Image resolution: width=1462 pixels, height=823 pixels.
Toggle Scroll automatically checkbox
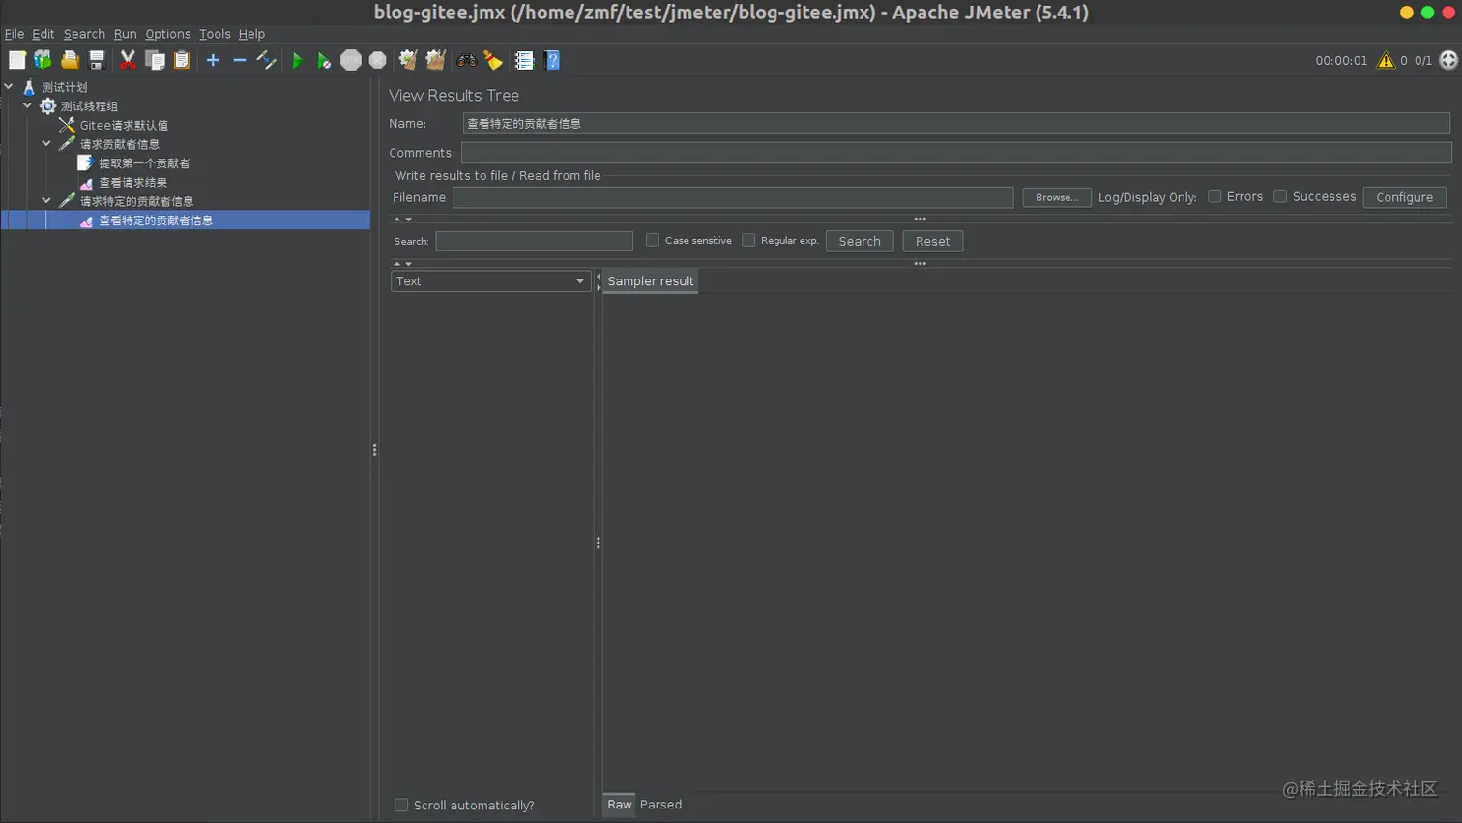pos(401,805)
